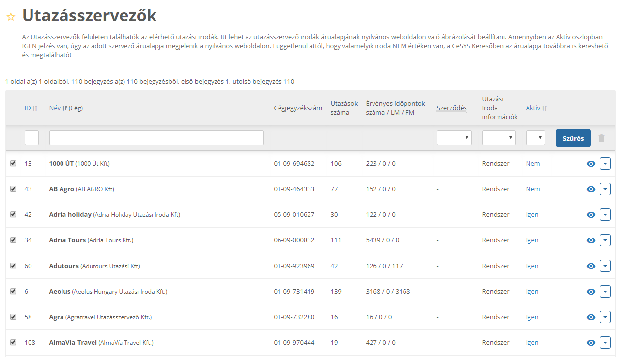Toggle Adria Tours active status Igen link
621x357 pixels.
pyautogui.click(x=532, y=240)
